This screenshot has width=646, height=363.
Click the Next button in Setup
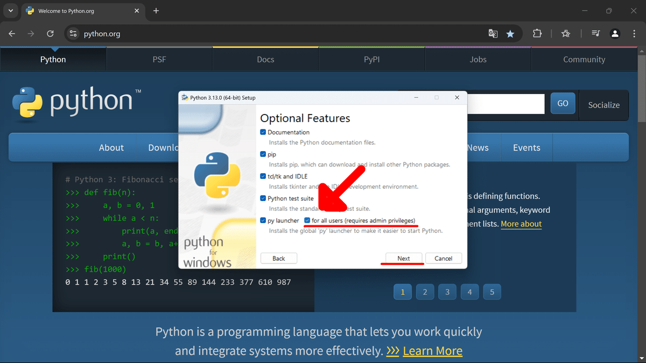coord(404,259)
